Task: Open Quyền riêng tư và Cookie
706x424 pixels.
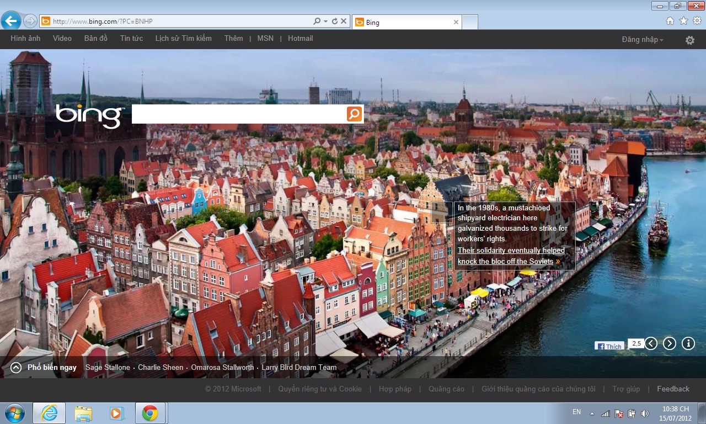Action: click(320, 389)
